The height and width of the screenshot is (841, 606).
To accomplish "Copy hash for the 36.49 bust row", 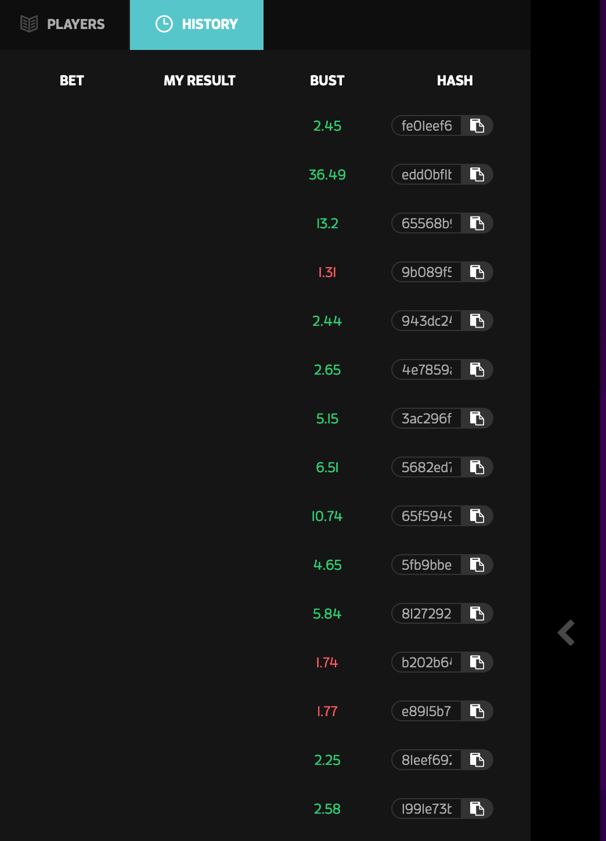I will (477, 174).
